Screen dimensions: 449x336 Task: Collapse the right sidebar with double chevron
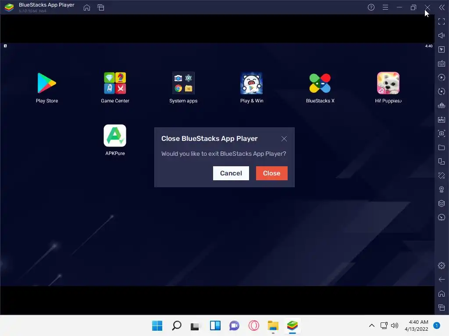[442, 7]
